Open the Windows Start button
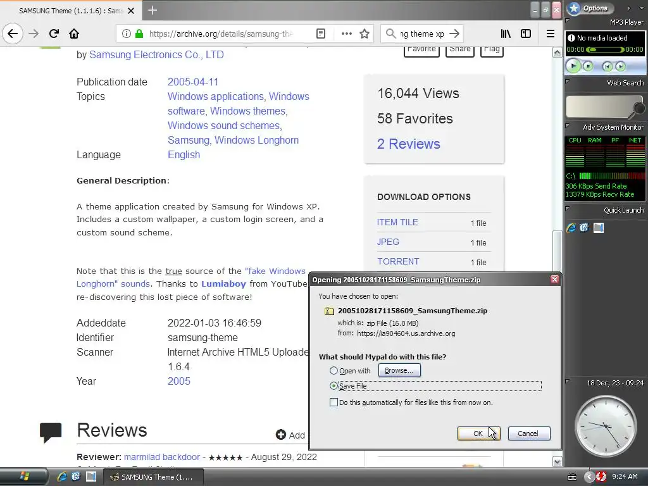The image size is (648, 486). 24,477
